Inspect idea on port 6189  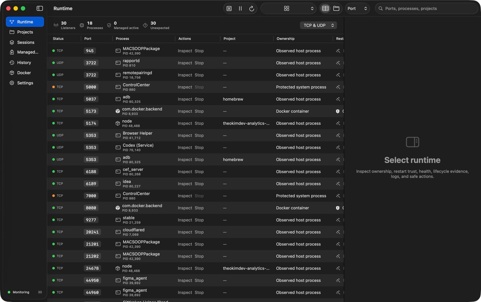[x=185, y=184]
